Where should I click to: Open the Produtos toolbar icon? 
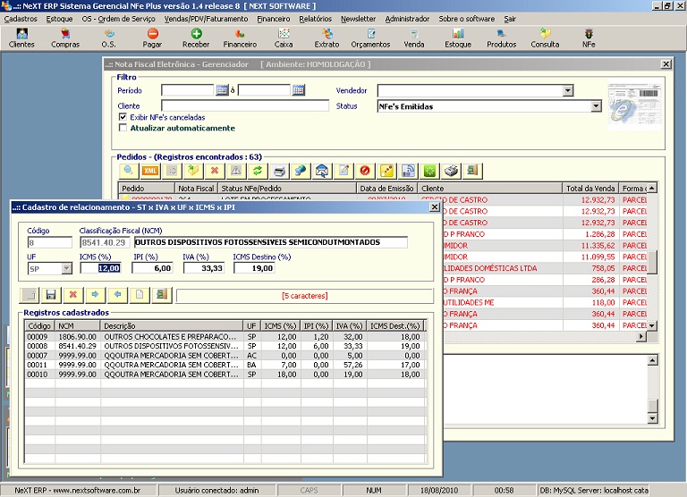pos(501,38)
